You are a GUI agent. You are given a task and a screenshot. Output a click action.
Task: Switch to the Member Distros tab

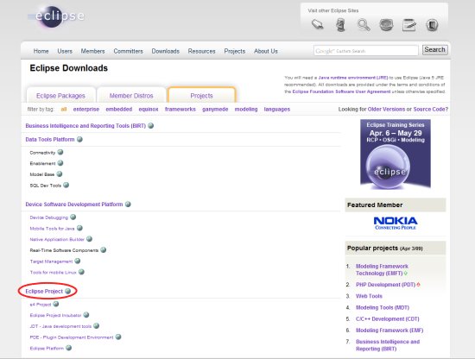coord(131,95)
